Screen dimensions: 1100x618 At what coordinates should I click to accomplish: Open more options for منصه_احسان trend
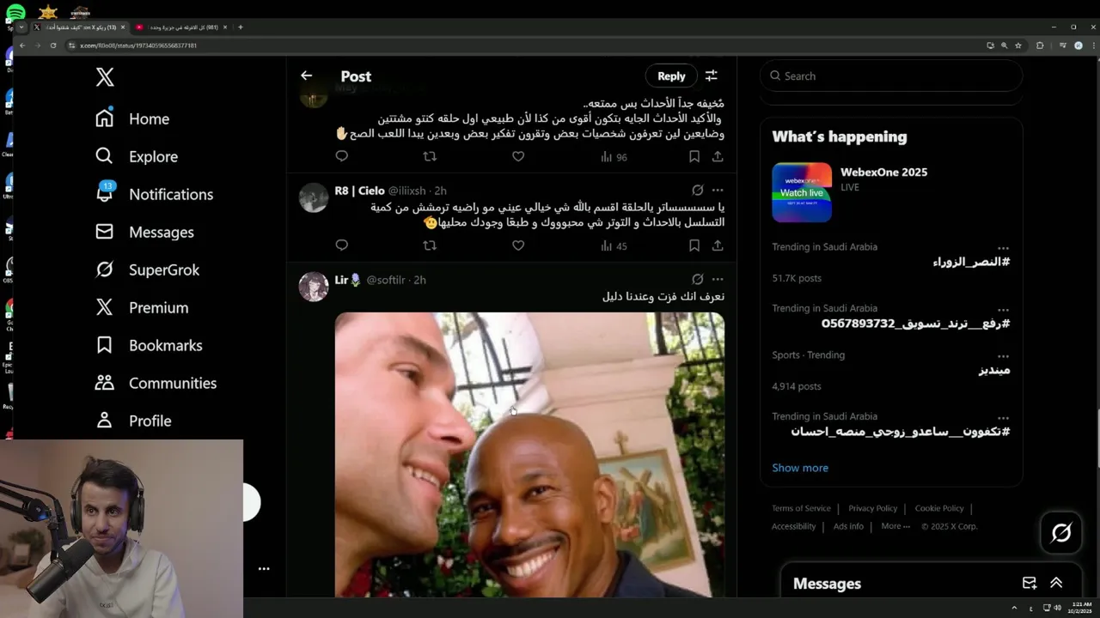coord(1003,418)
